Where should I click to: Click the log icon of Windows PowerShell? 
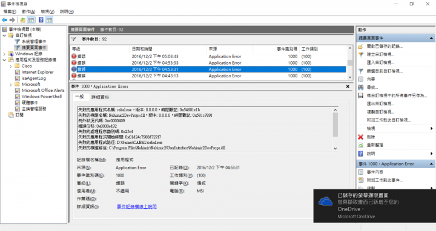tap(17, 96)
